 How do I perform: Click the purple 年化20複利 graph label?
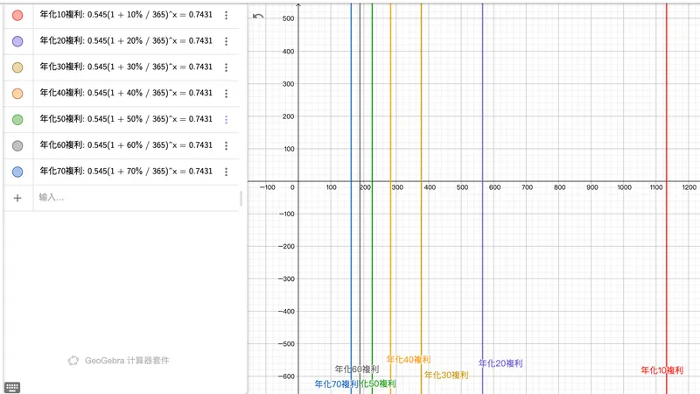pos(500,363)
